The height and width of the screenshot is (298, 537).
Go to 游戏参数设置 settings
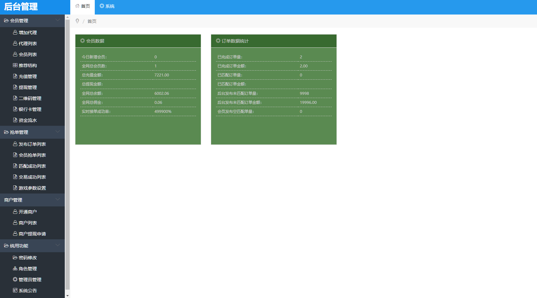(x=32, y=188)
